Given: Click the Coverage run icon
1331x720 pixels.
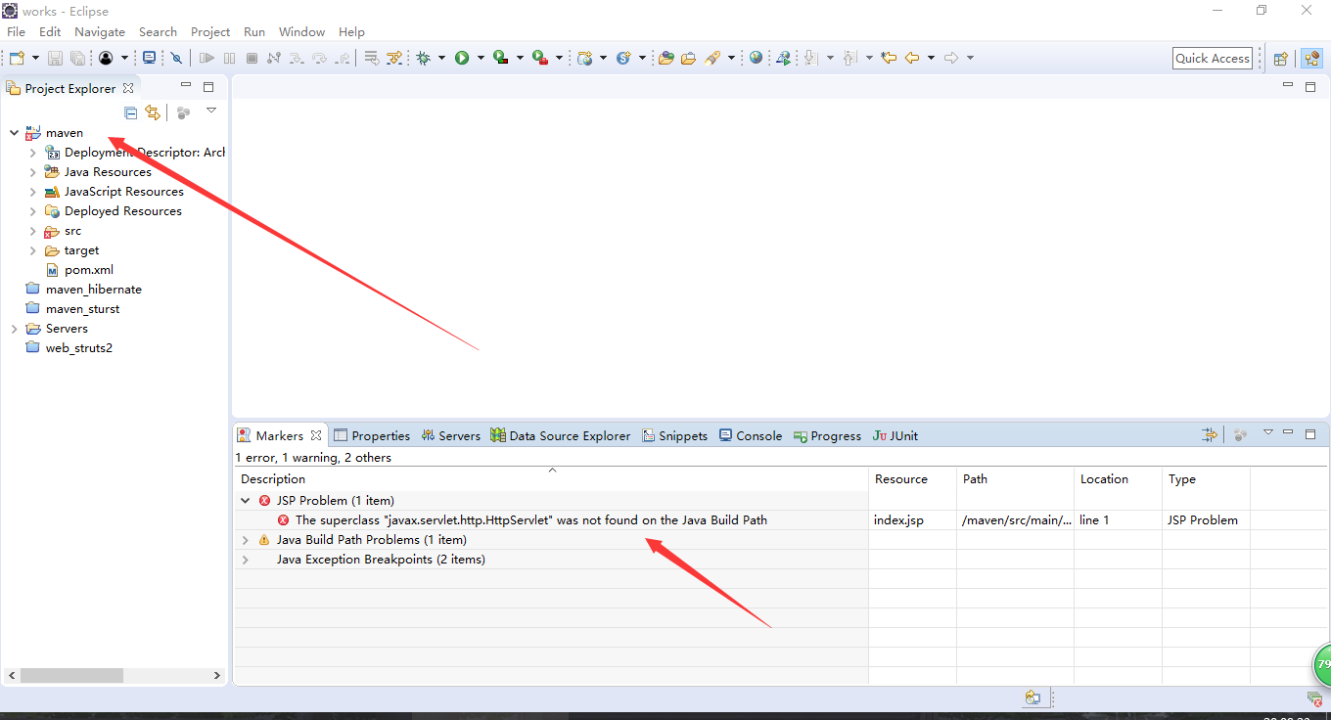Looking at the screenshot, I should (x=501, y=58).
